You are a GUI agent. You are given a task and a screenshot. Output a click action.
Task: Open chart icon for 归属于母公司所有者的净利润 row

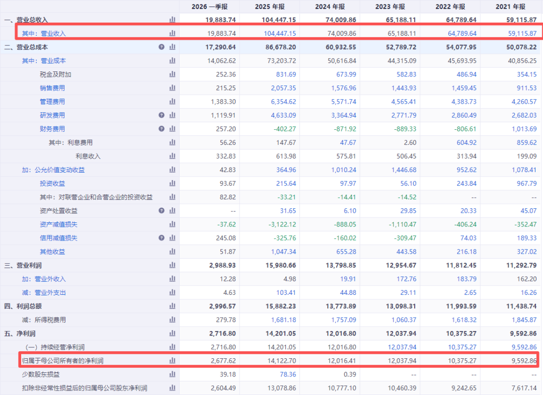173,361
